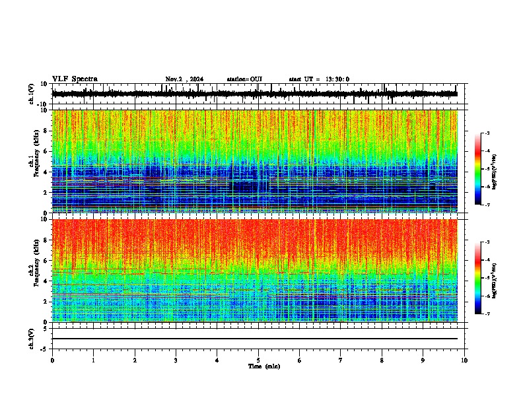Click the '1' tick on the time axis
The width and height of the screenshot is (523, 404).
[x=93, y=360]
